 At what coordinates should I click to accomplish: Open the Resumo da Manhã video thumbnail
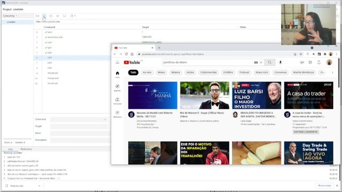point(153,95)
